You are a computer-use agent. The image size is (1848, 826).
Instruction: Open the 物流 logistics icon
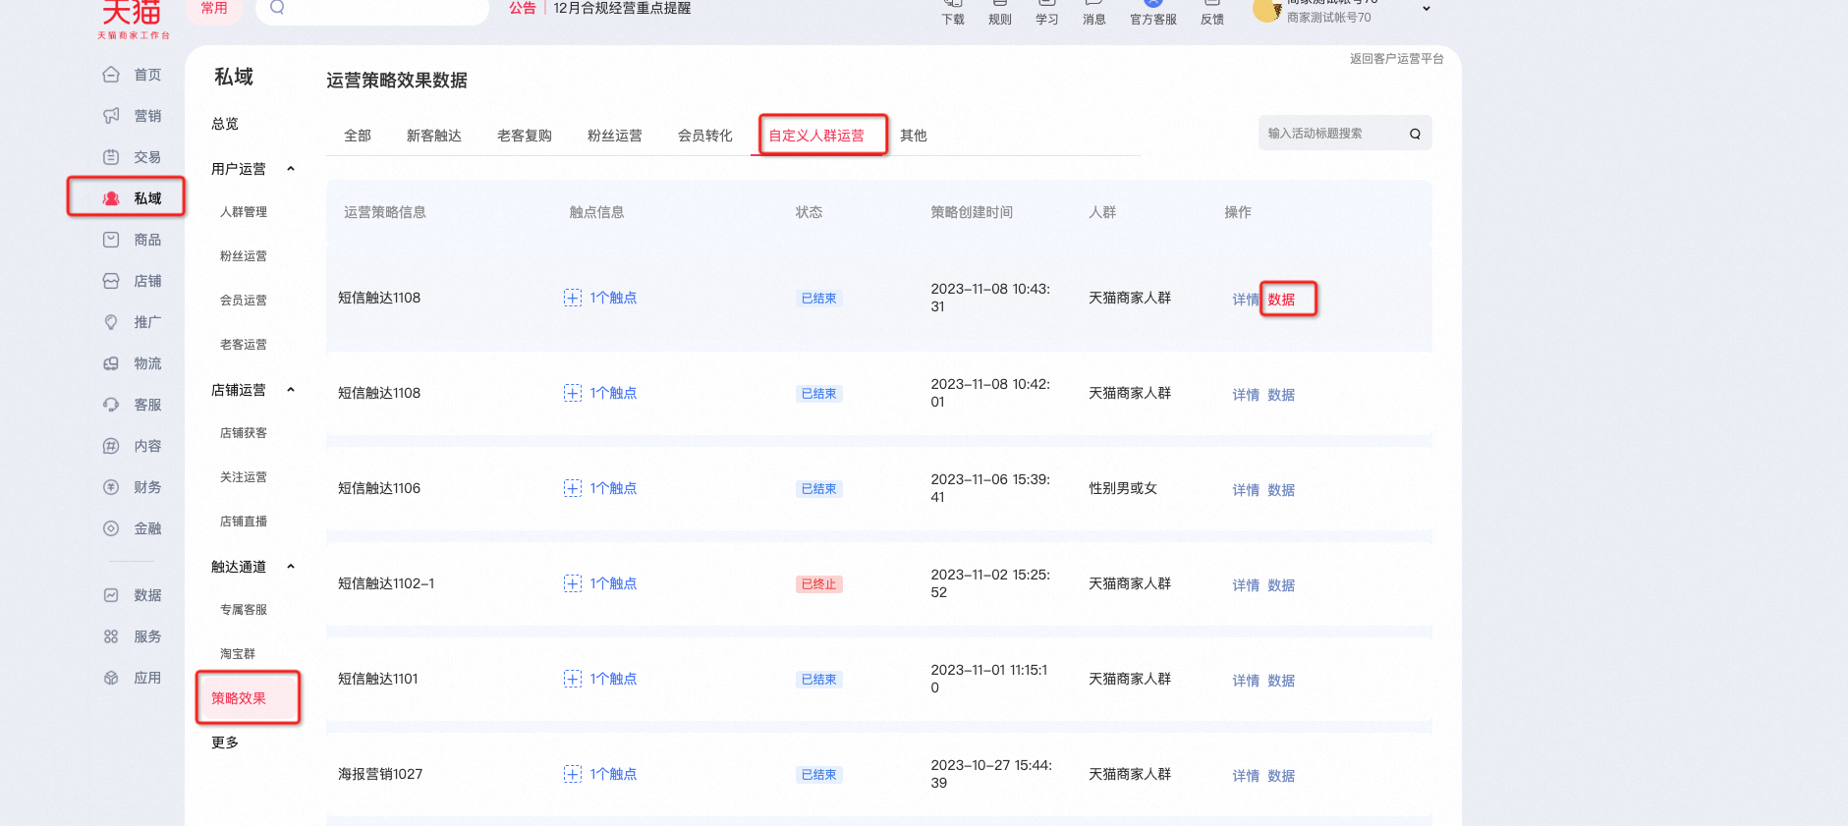point(111,363)
